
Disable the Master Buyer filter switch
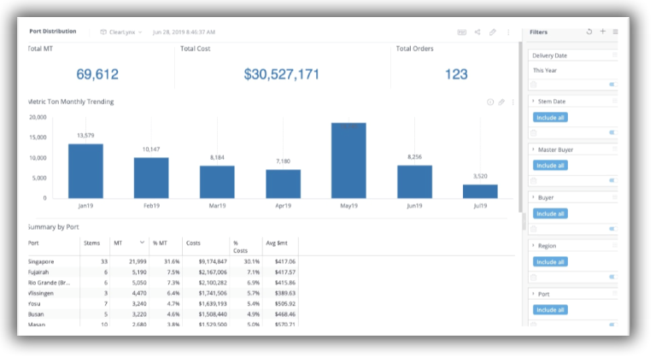pos(613,181)
